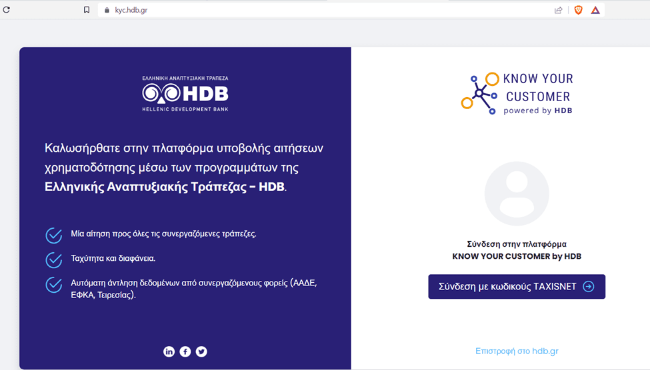650x370 pixels.
Task: Click the checkmark beside Αυτόματη άντληση δεδομένων
Action: [54, 284]
